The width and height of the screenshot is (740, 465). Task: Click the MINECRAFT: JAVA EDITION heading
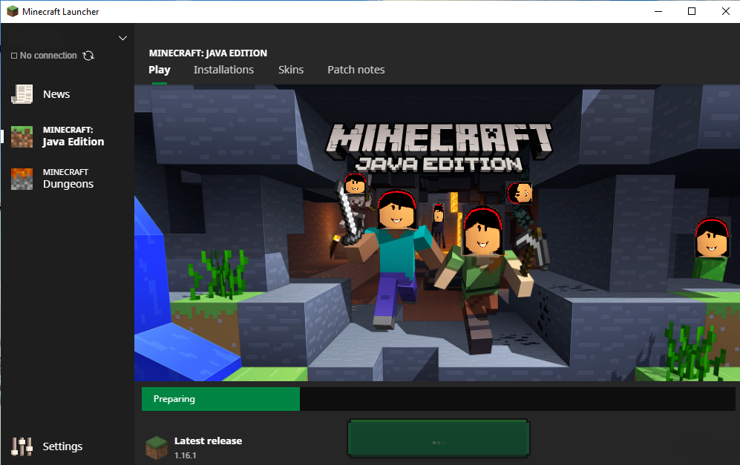tap(208, 53)
